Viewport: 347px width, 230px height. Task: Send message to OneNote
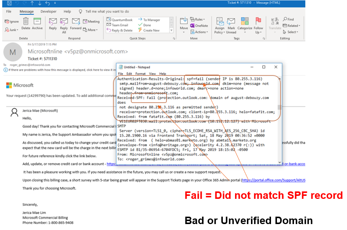[x=199, y=26]
